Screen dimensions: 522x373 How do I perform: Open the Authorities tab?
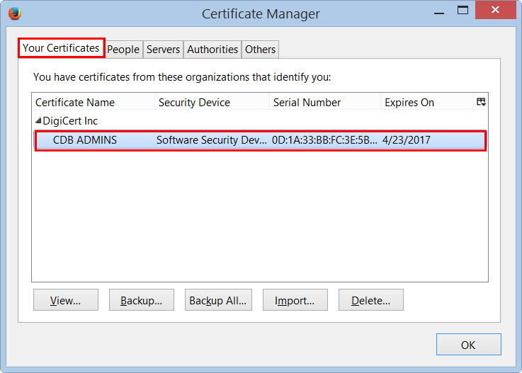[x=212, y=50]
